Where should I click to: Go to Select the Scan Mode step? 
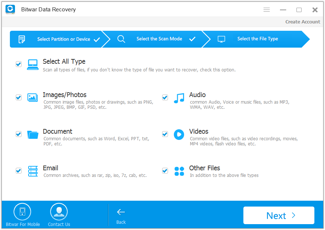pos(156,39)
